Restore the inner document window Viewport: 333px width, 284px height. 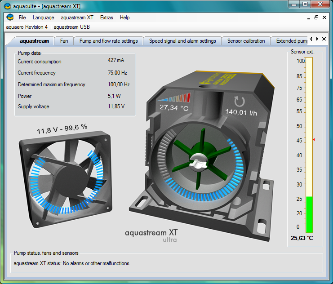click(x=316, y=18)
